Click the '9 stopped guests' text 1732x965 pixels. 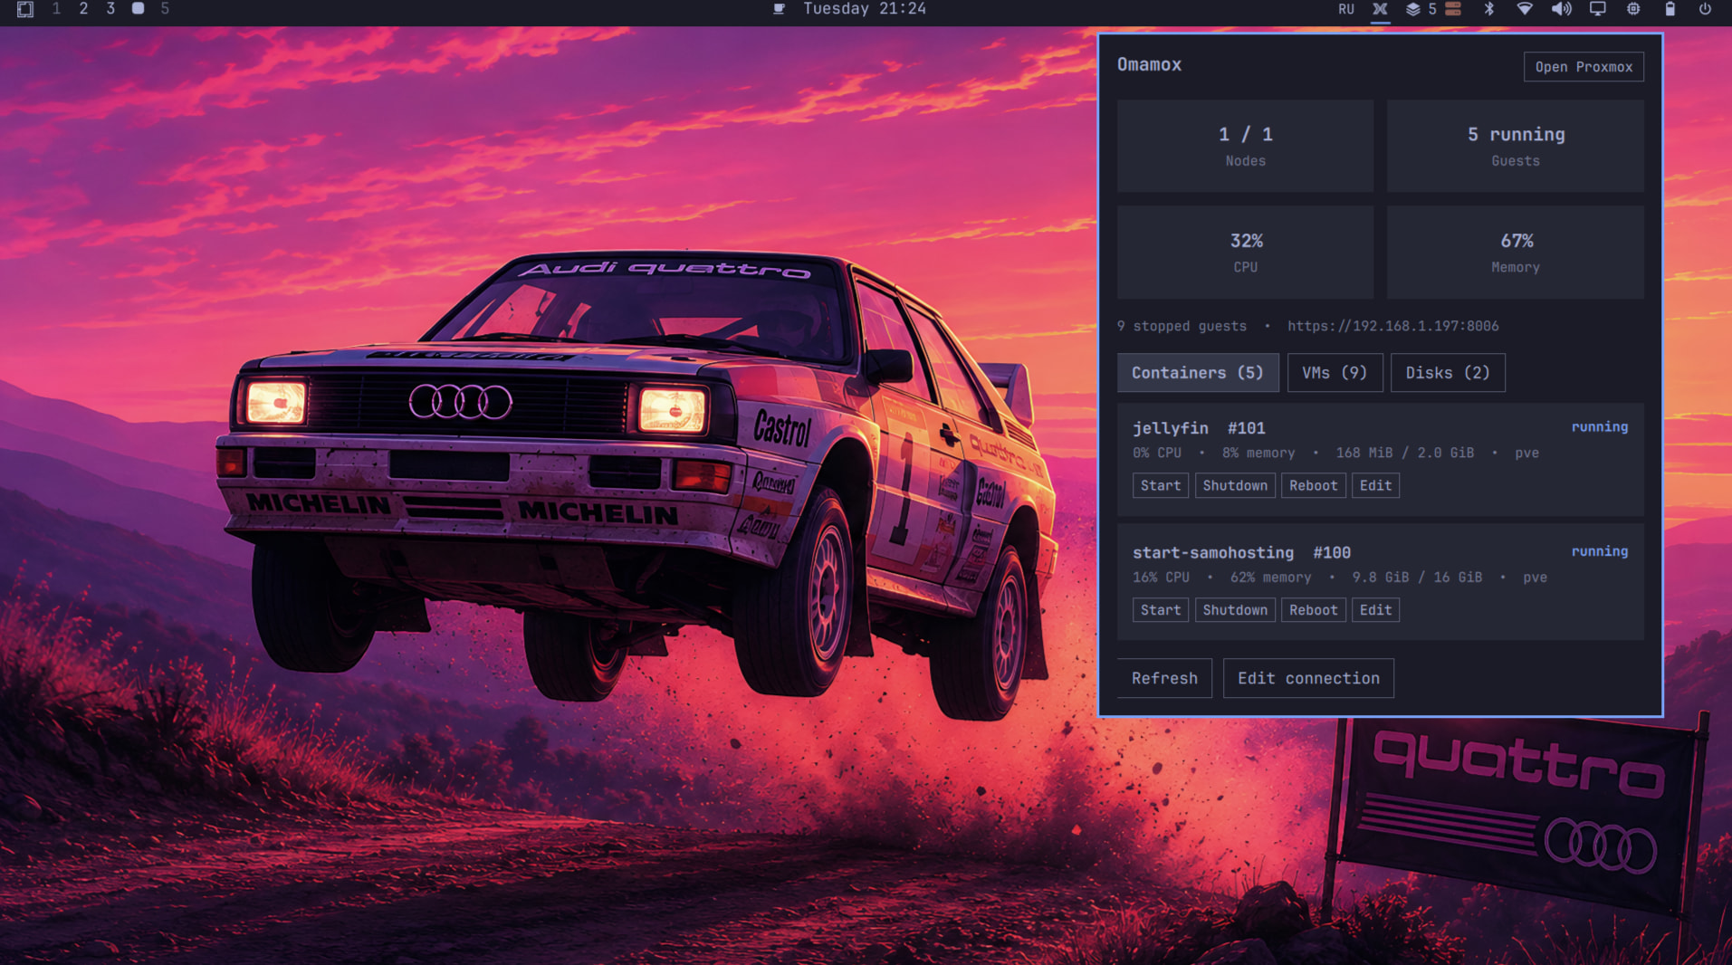tap(1182, 326)
